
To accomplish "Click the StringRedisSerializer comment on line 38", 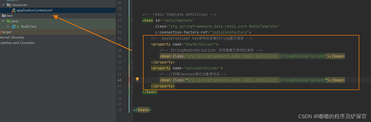I will 211,50.
